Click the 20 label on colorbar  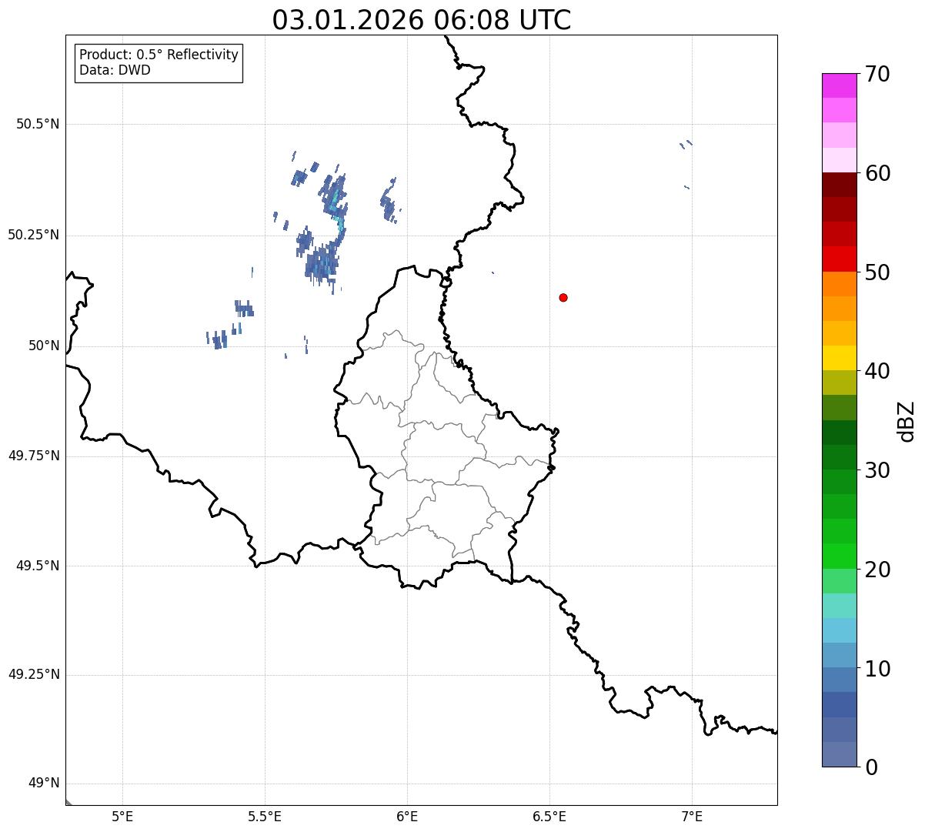(877, 570)
